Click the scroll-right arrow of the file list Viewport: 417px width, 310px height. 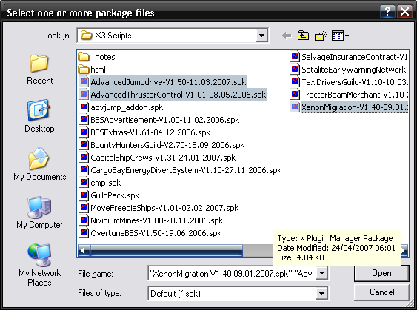(x=404, y=250)
